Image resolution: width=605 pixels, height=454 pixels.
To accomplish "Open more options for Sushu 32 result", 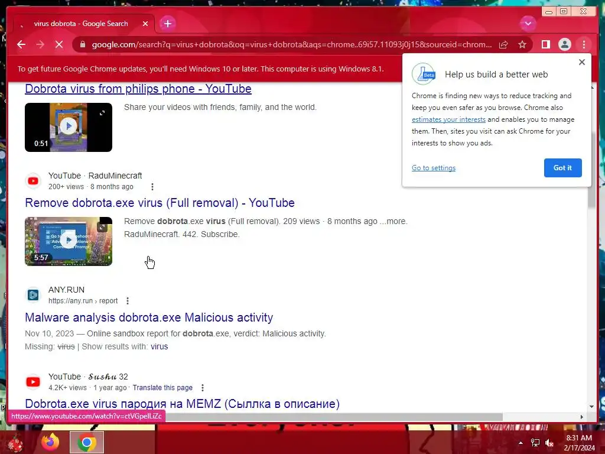I will pyautogui.click(x=203, y=388).
